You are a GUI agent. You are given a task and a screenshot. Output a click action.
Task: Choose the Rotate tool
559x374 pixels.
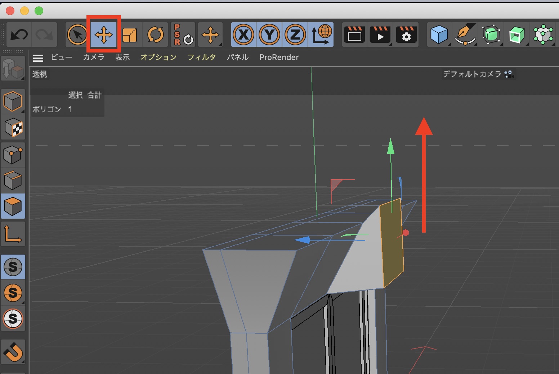click(156, 35)
